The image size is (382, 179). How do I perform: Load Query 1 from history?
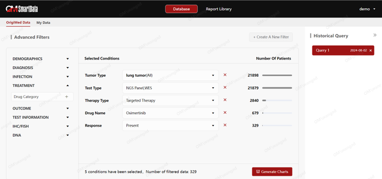pyautogui.click(x=343, y=50)
